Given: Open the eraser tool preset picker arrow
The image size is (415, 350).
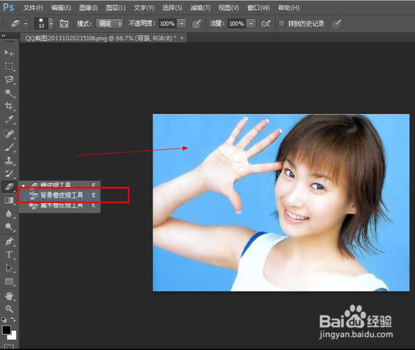Looking at the screenshot, I should [26, 24].
